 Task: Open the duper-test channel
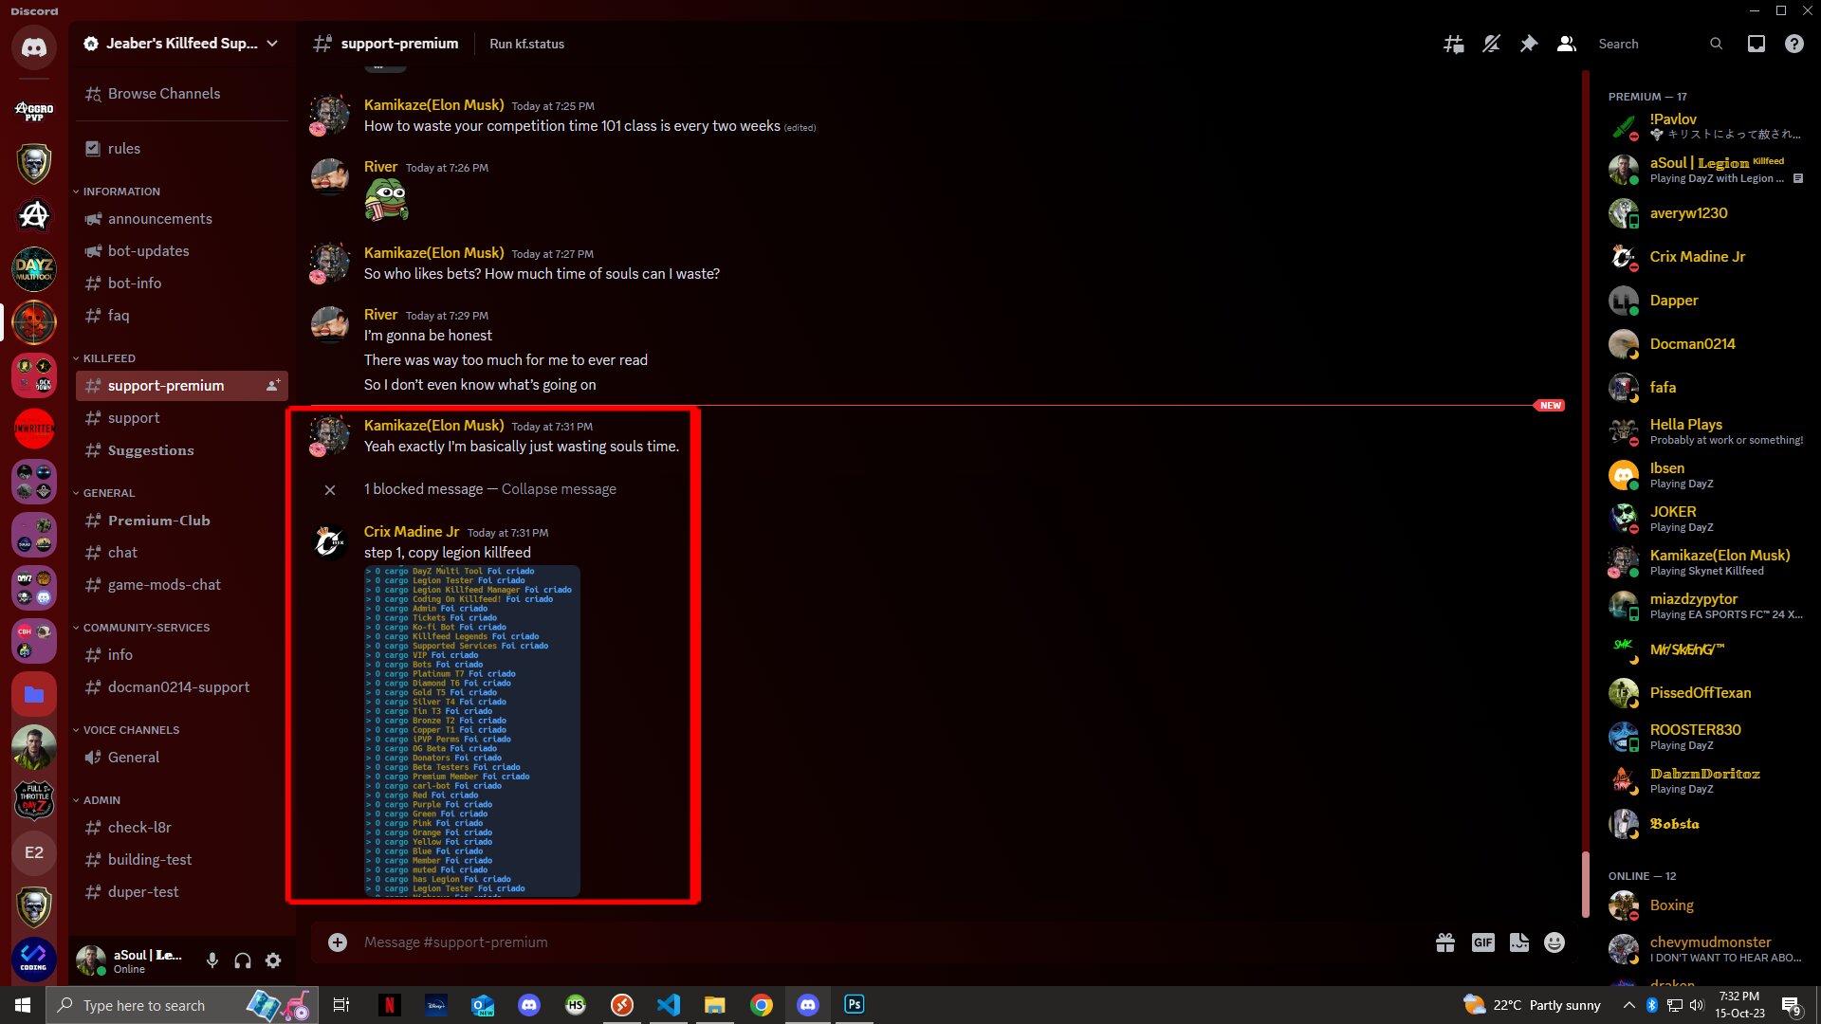(182, 892)
